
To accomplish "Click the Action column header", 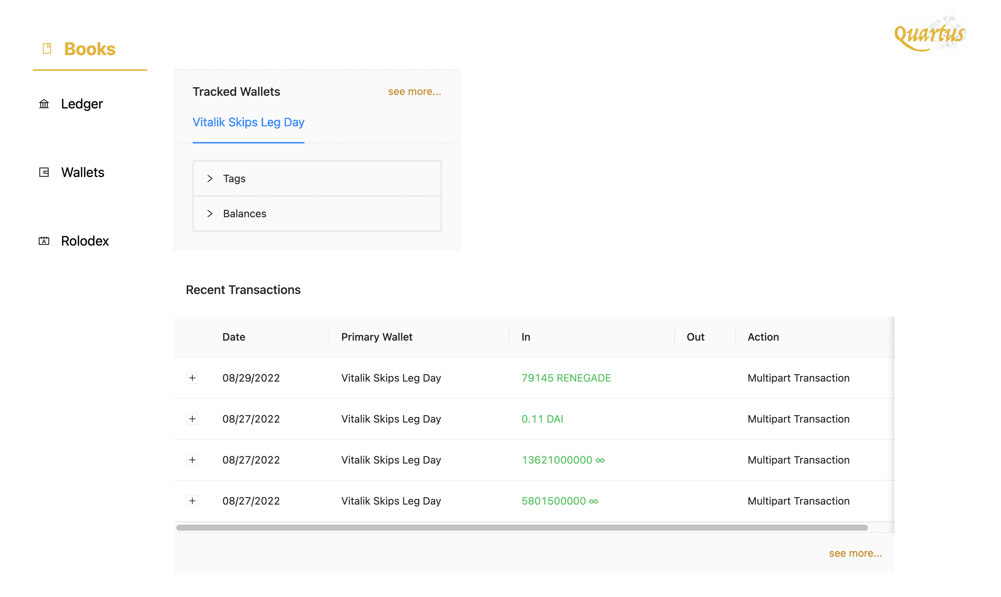I will [763, 337].
